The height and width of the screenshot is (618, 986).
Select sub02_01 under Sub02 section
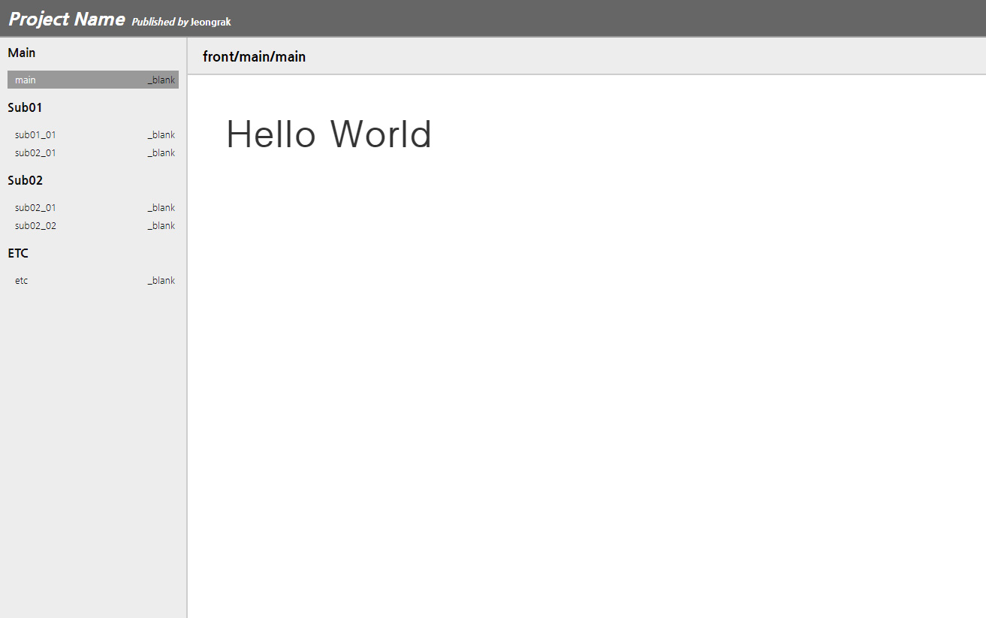(35, 207)
